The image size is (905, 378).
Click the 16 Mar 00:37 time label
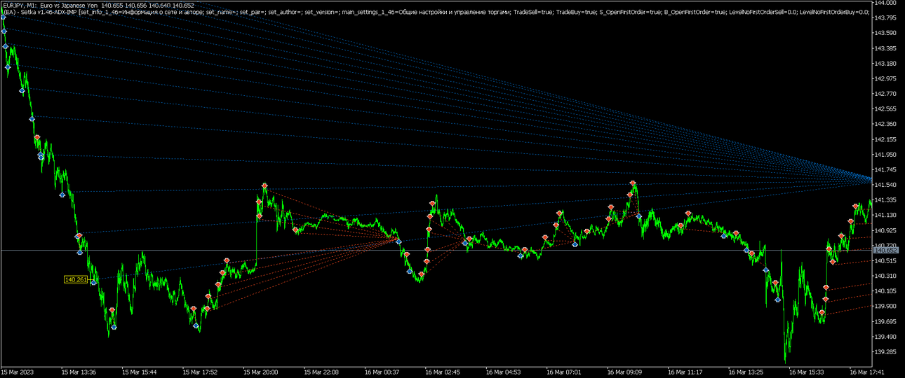click(382, 372)
